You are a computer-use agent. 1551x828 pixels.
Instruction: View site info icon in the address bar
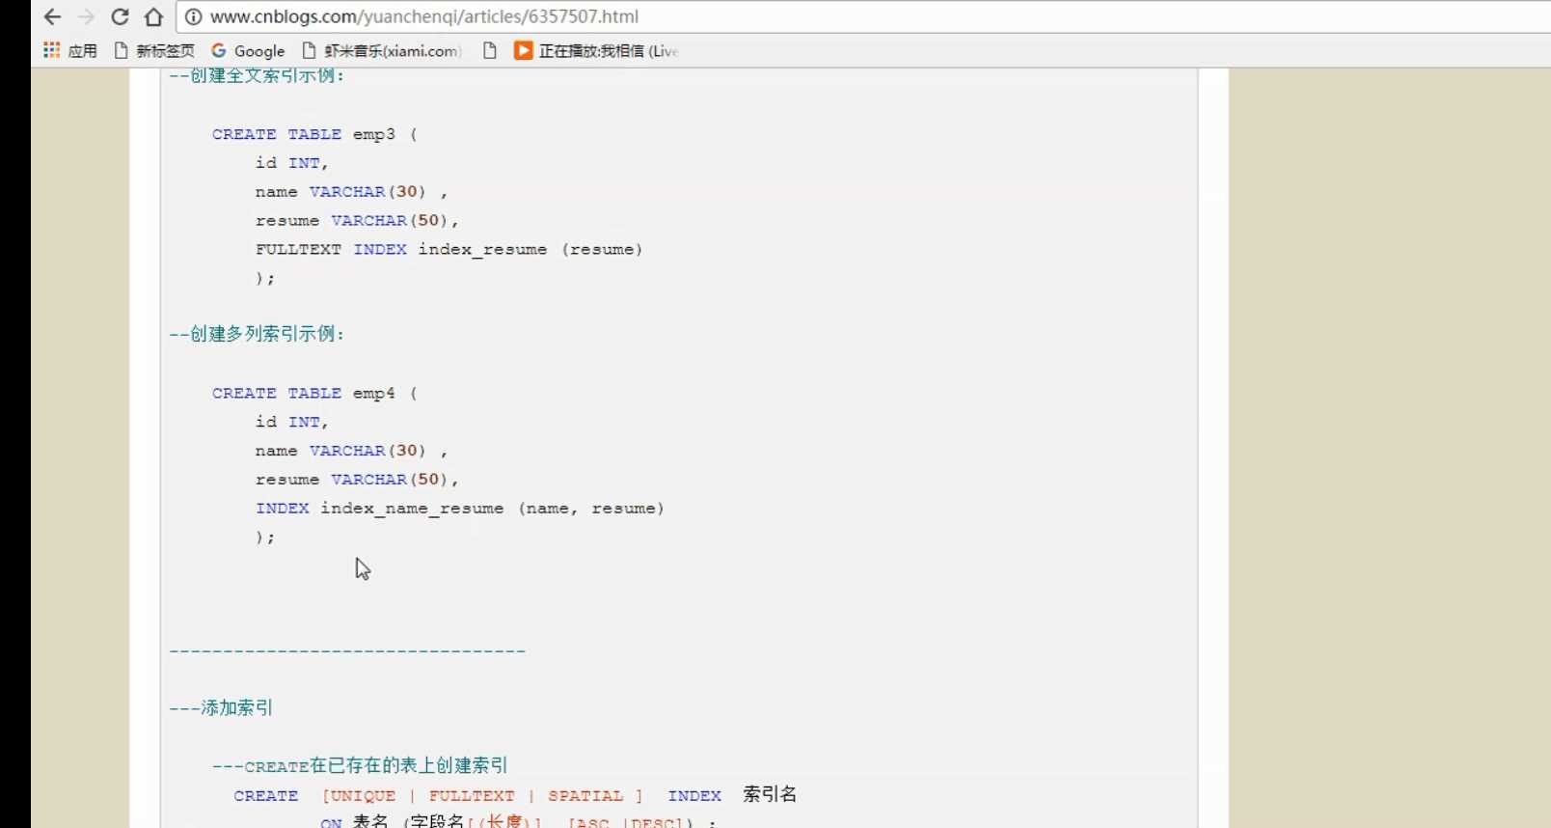point(193,16)
